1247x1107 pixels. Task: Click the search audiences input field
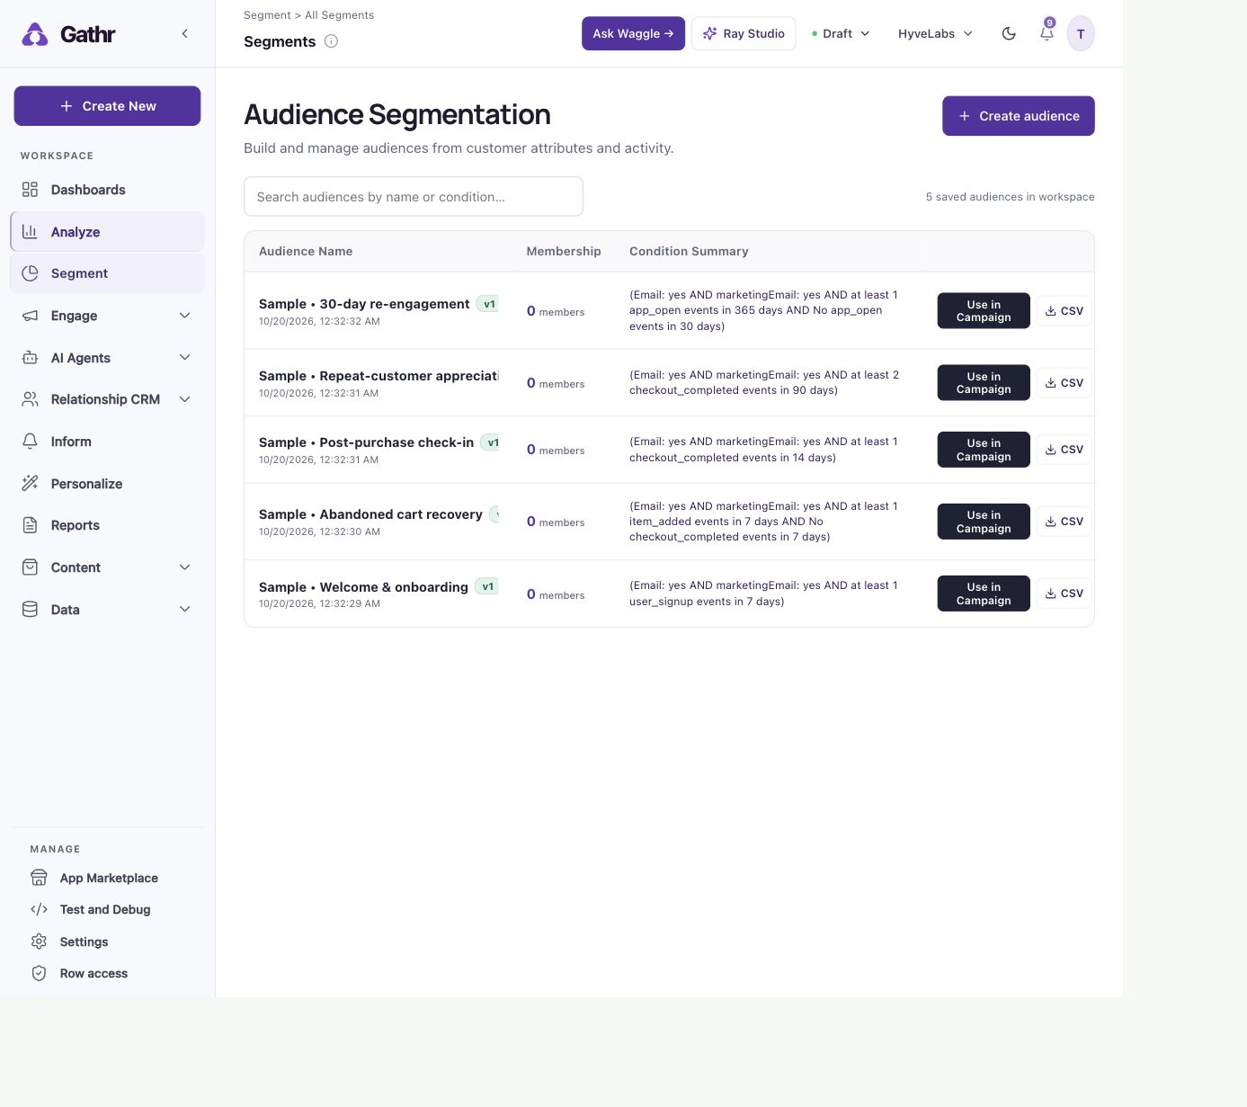[x=414, y=196]
